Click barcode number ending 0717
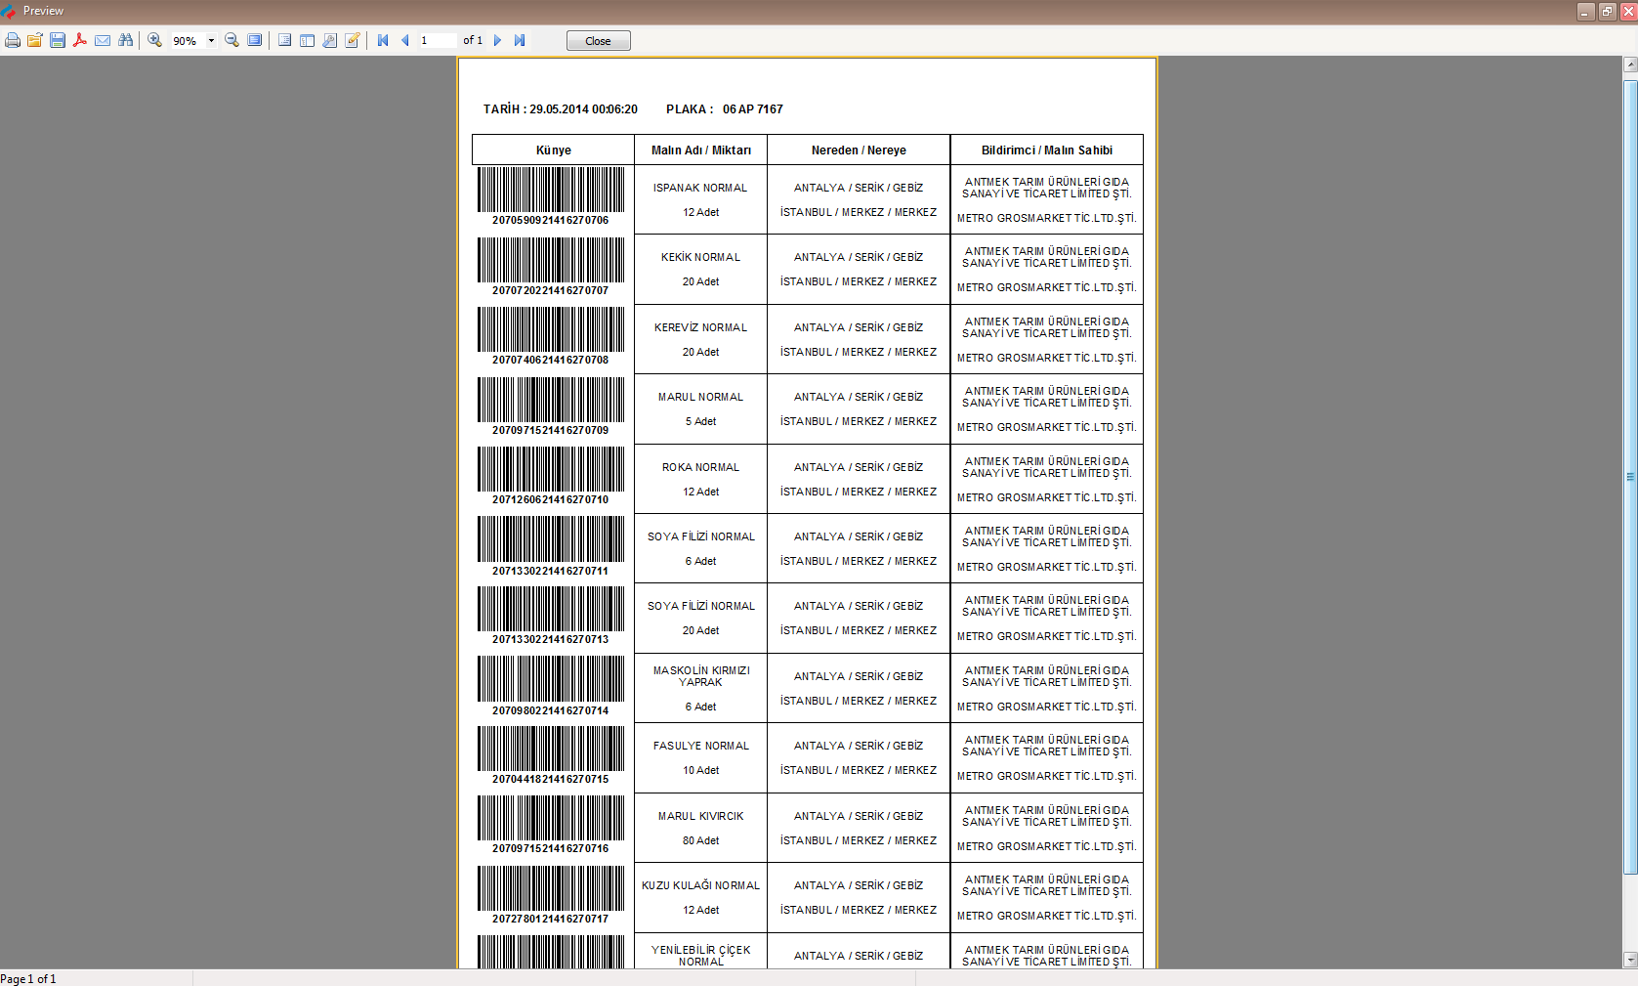This screenshot has height=986, width=1638. (x=550, y=919)
